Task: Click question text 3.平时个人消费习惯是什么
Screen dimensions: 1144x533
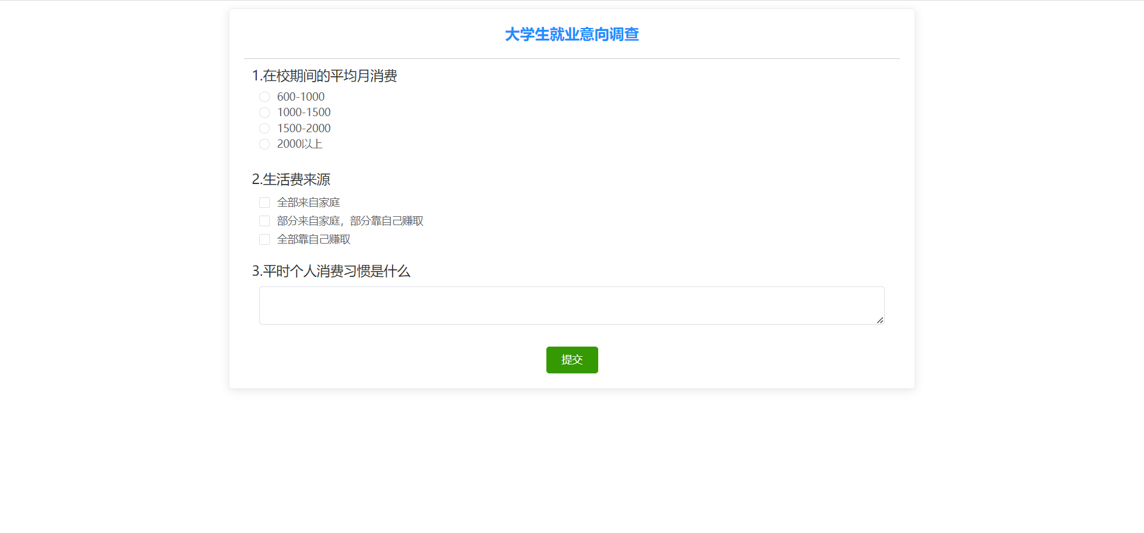Action: (x=331, y=271)
